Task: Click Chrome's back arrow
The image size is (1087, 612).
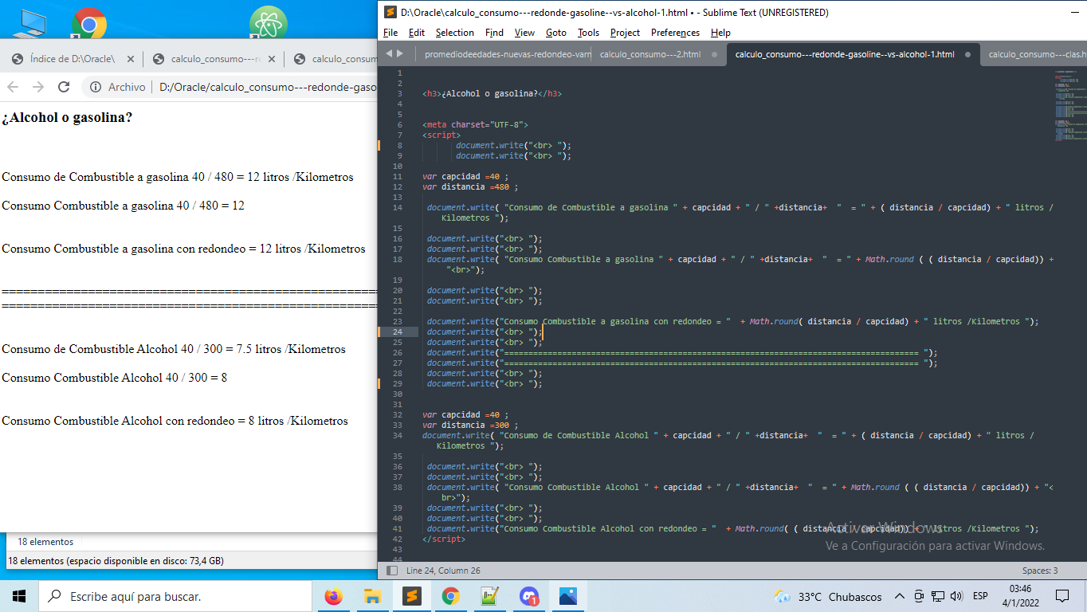Action: click(x=13, y=87)
